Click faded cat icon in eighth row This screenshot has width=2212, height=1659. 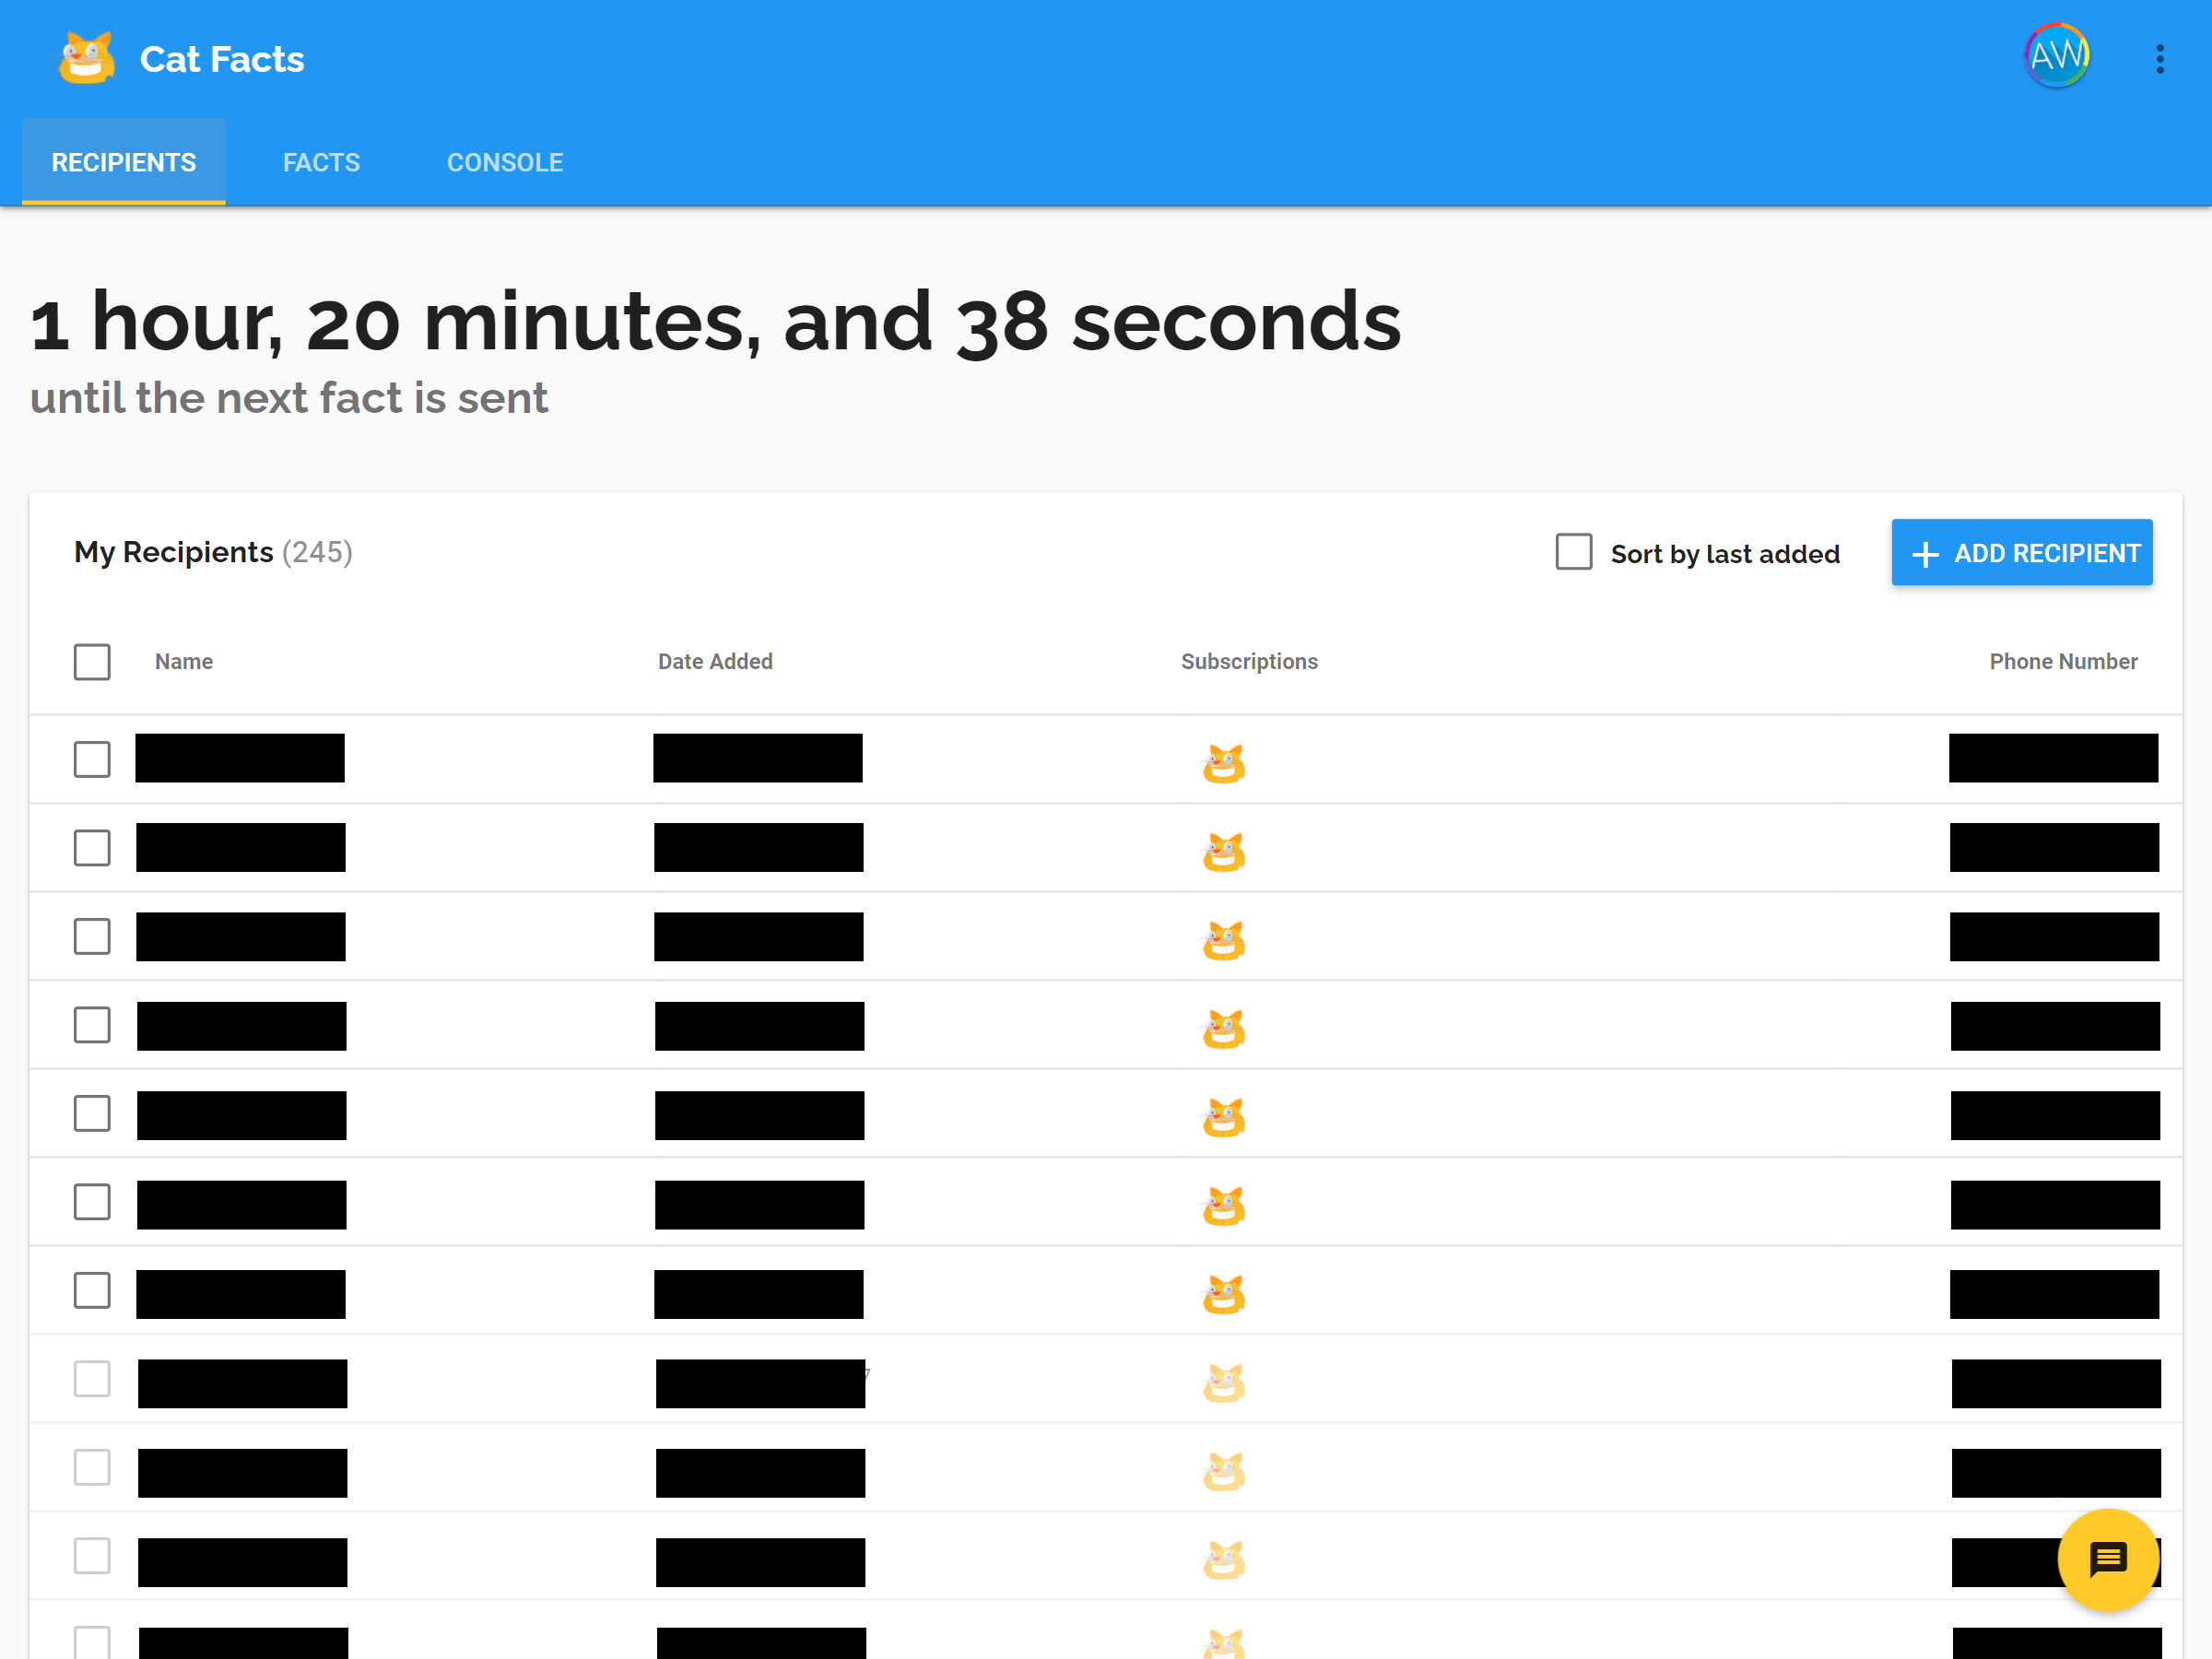coord(1223,1383)
